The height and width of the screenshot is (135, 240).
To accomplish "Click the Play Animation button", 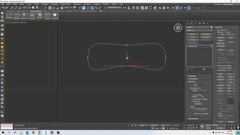I will 190,125.
